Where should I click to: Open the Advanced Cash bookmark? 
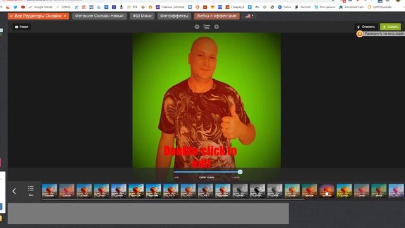click(x=351, y=7)
